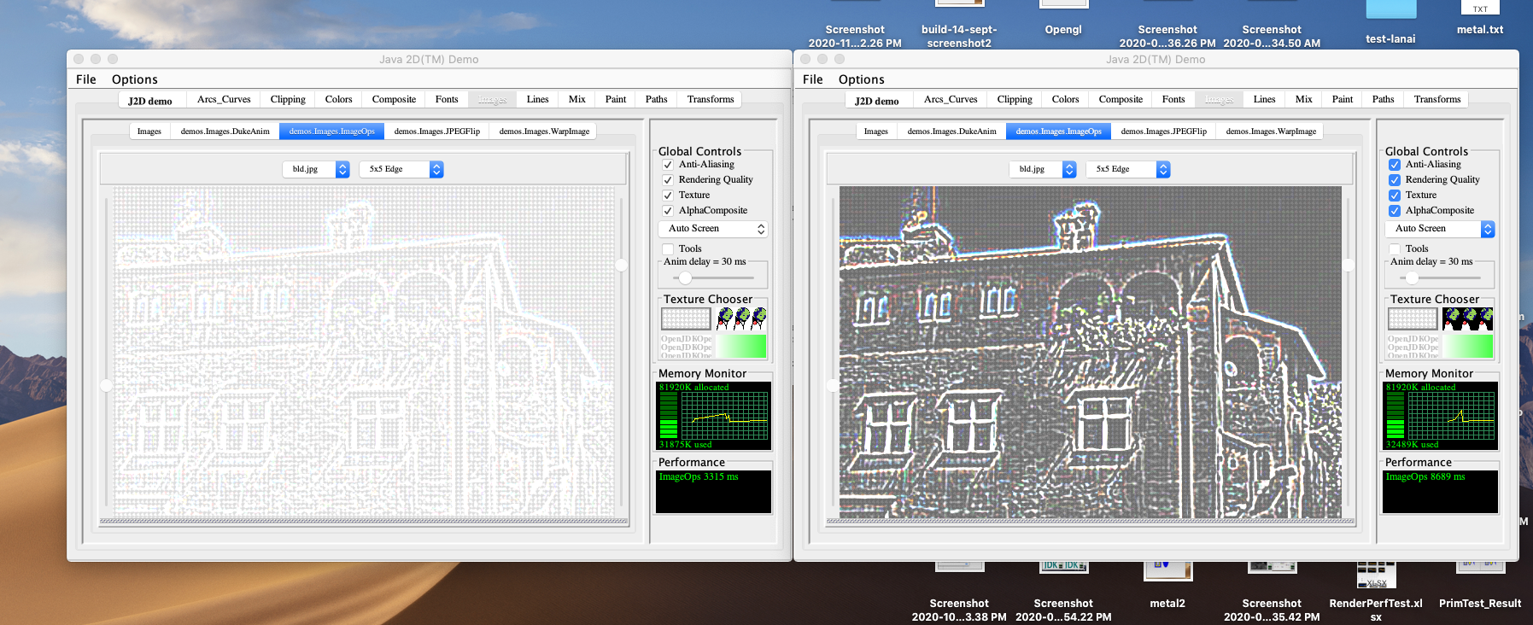Adjust the Anim delay slider in right window
Viewport: 1533px width, 625px height.
click(x=1412, y=278)
